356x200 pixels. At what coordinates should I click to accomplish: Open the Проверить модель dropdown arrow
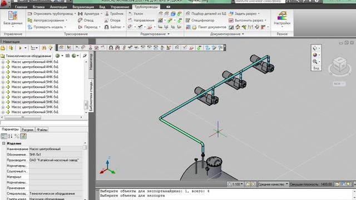[65, 27]
